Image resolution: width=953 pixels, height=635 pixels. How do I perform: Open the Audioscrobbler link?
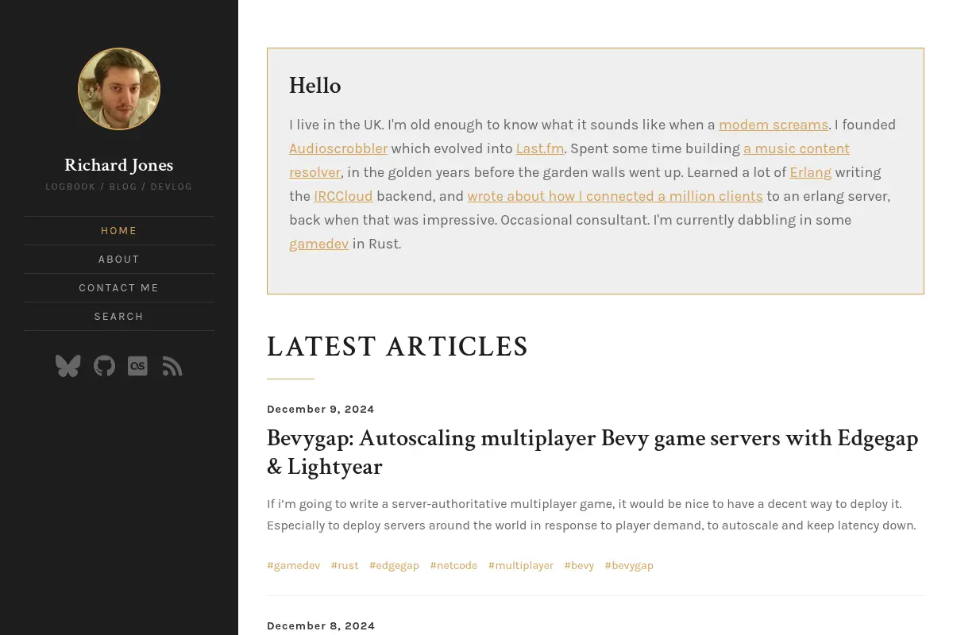tap(338, 148)
